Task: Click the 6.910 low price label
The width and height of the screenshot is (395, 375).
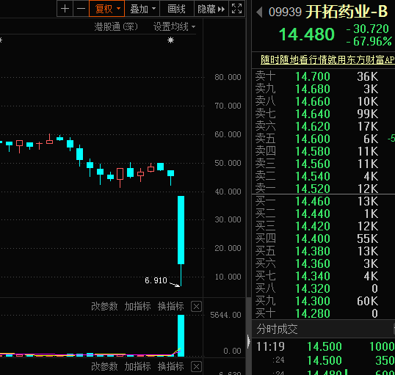Action: click(156, 280)
